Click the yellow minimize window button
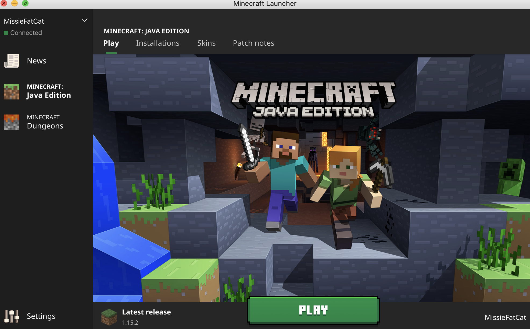Viewport: 530px width, 329px height. coord(15,3)
